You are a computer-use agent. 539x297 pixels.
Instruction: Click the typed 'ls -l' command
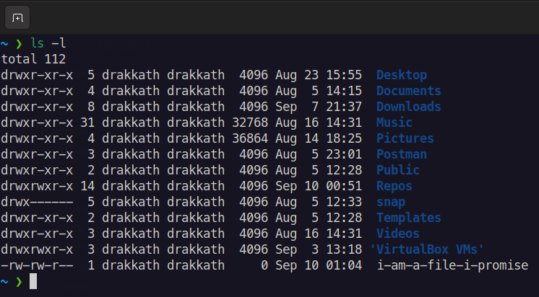pyautogui.click(x=48, y=43)
